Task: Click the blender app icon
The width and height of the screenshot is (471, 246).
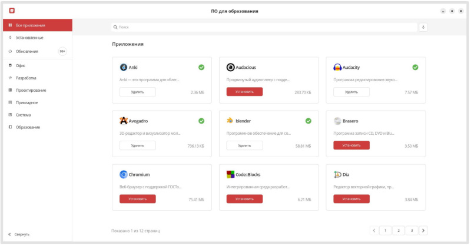Action: click(x=230, y=121)
